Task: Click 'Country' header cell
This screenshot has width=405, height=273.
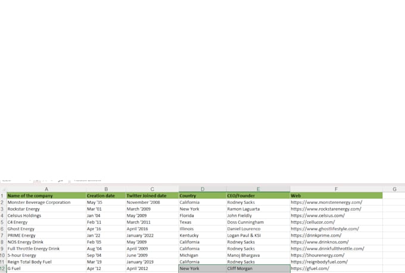Action: click(202, 196)
